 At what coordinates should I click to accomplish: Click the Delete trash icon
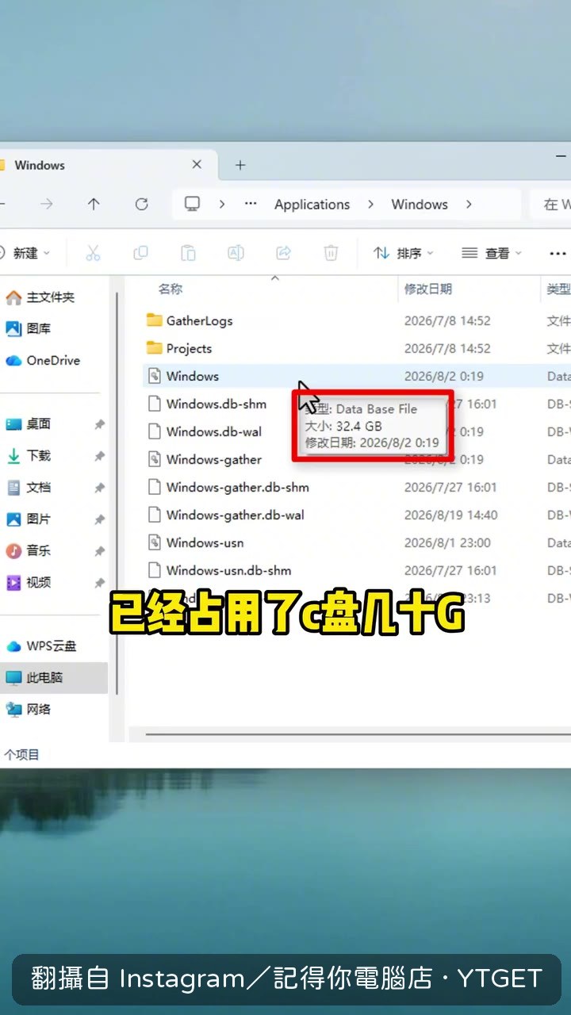(x=331, y=253)
